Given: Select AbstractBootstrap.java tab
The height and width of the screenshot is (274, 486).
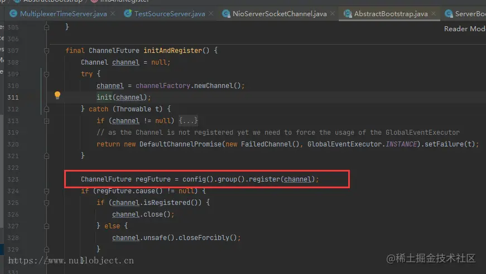Looking at the screenshot, I should click(391, 13).
